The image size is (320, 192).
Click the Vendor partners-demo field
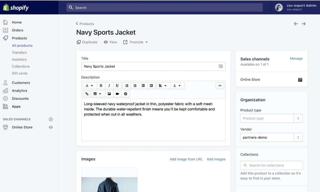(267, 137)
